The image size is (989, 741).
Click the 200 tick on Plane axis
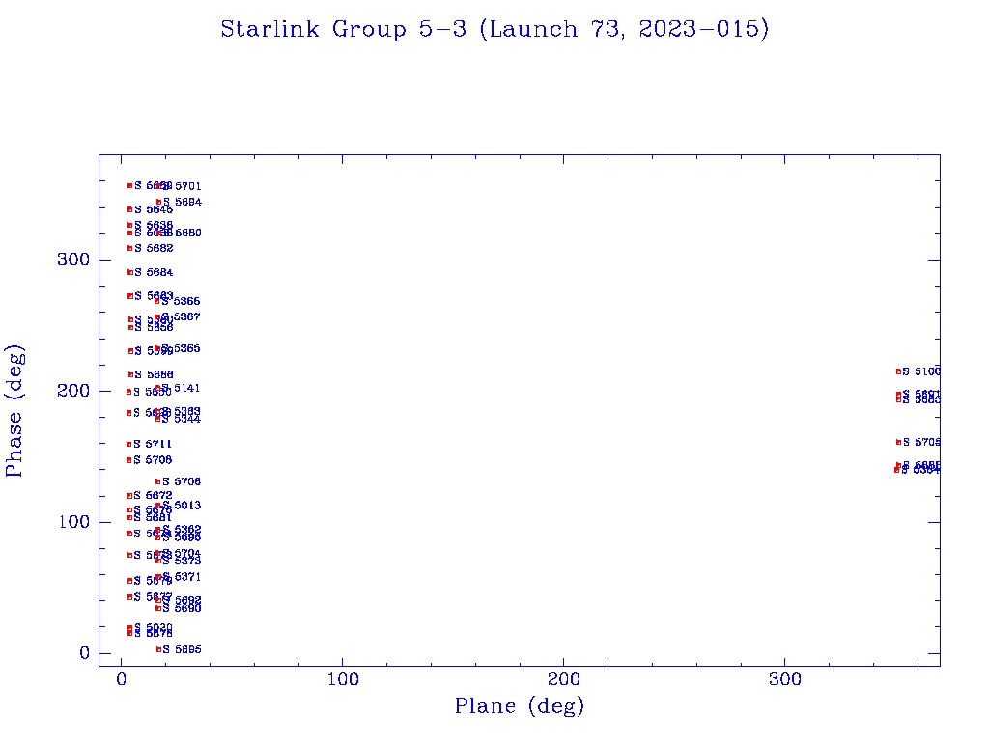click(x=563, y=679)
